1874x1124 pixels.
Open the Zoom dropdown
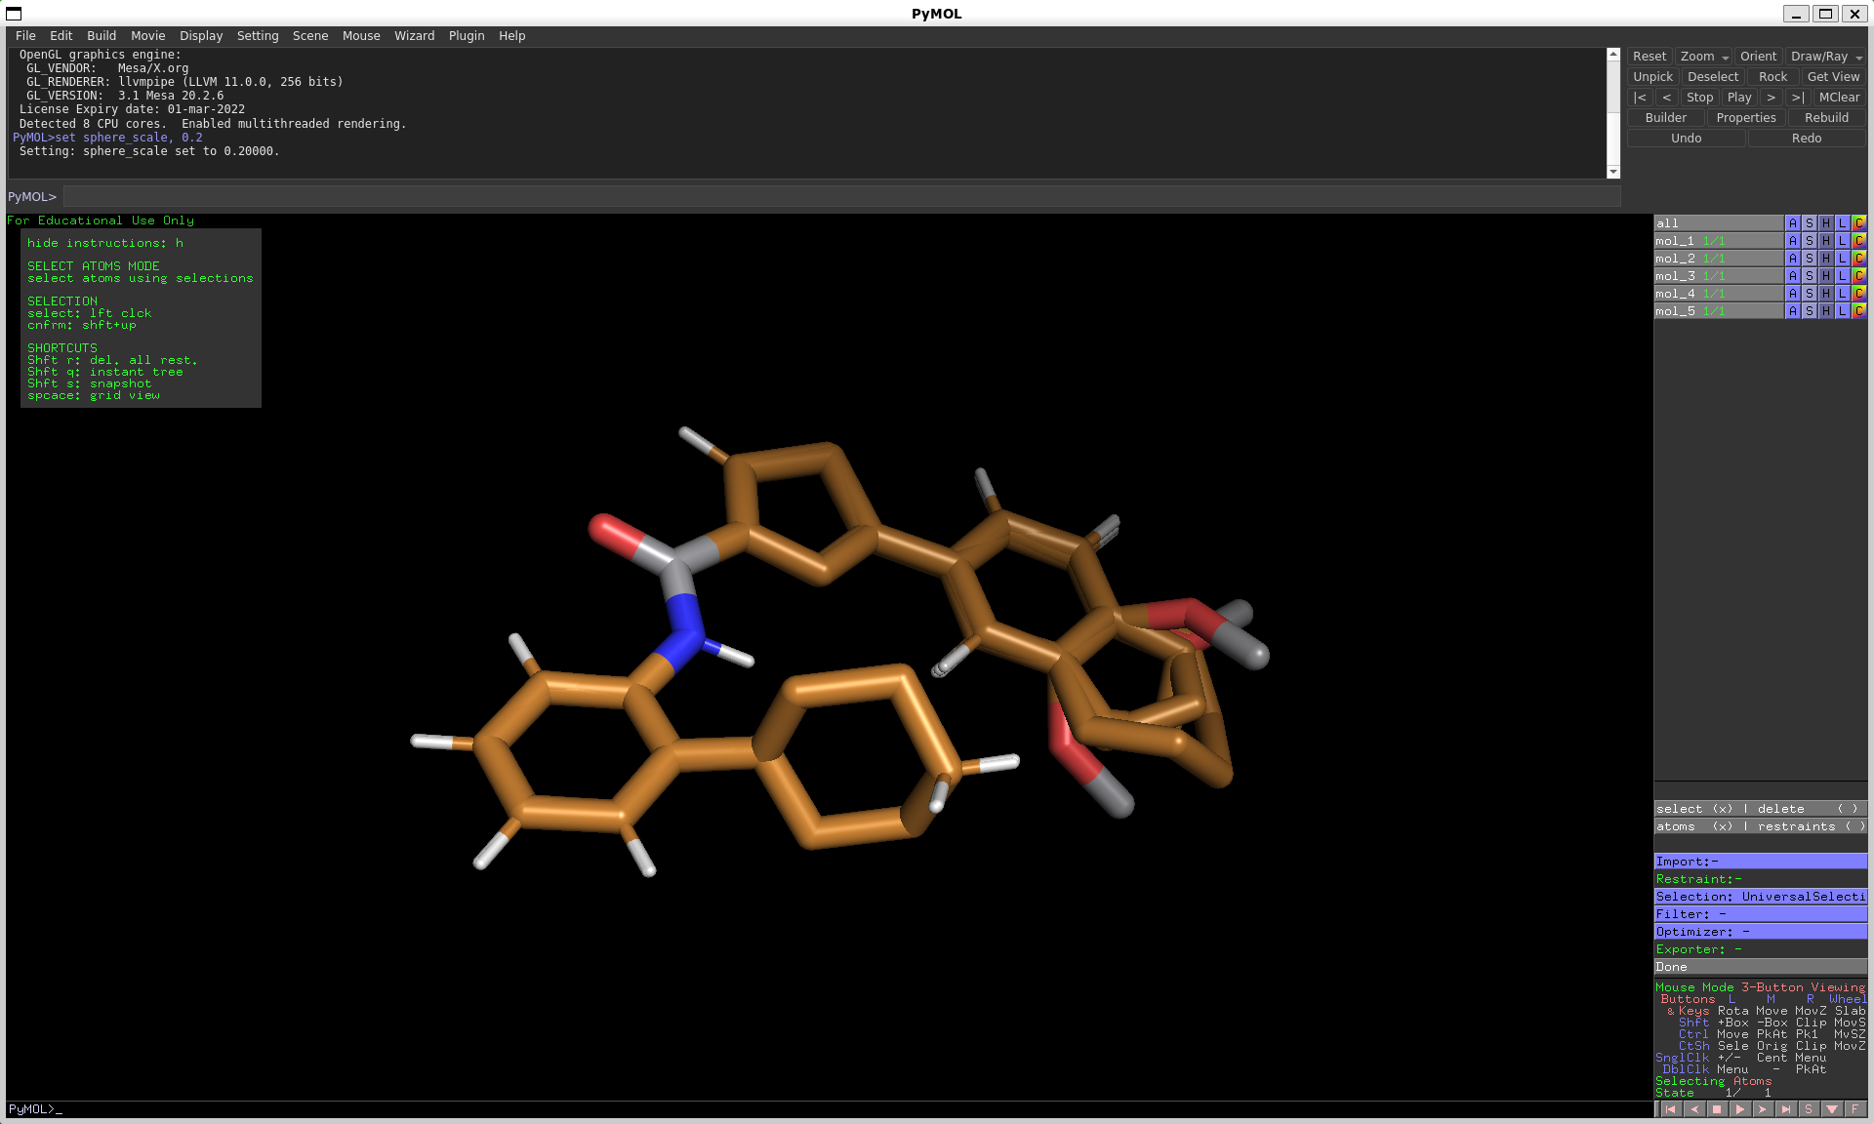1703,57
